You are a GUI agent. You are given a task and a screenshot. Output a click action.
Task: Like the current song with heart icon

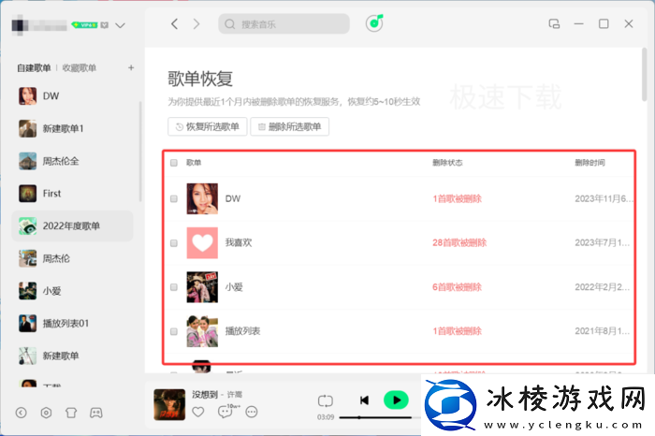pyautogui.click(x=198, y=413)
